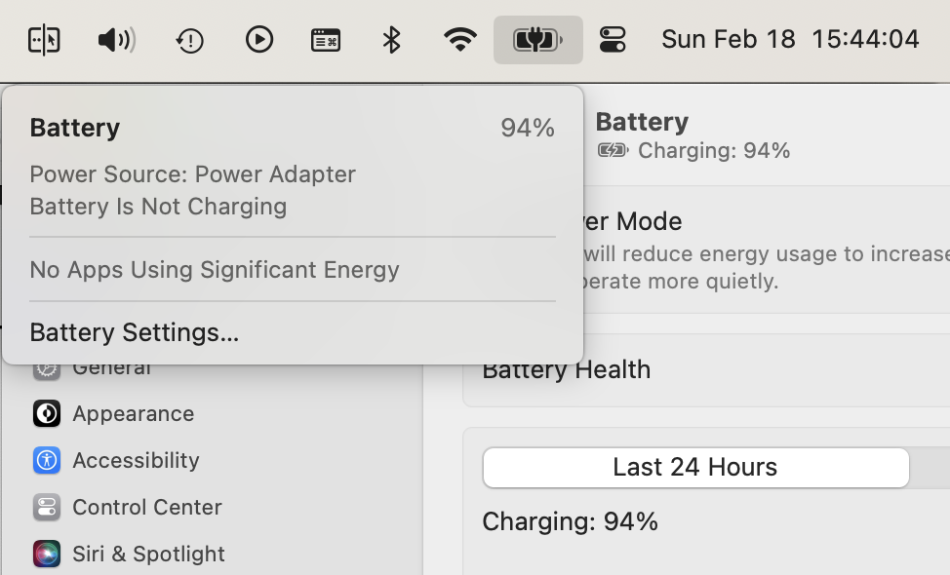Open Battery Settings… from the popup

point(134,332)
